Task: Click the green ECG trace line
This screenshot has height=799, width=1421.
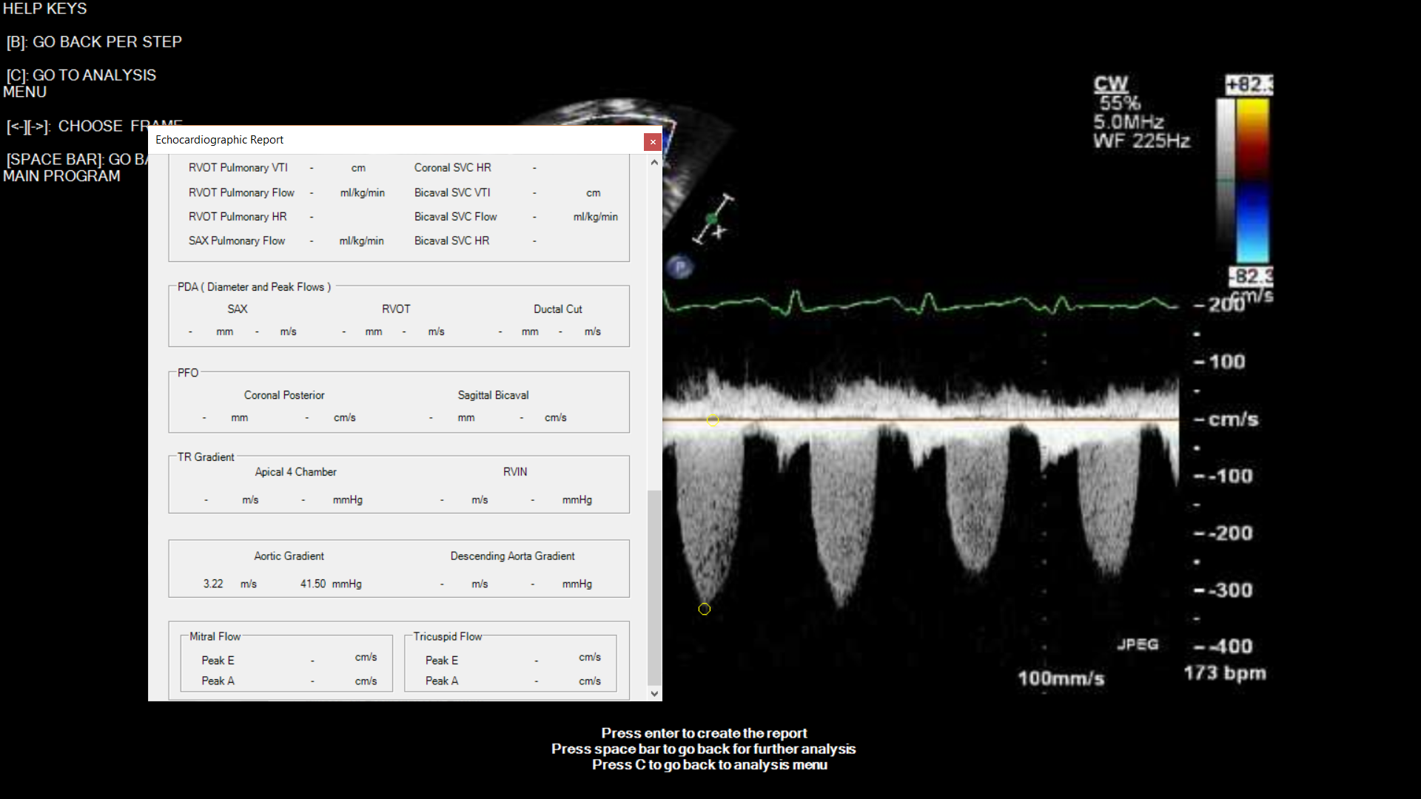Action: click(920, 303)
